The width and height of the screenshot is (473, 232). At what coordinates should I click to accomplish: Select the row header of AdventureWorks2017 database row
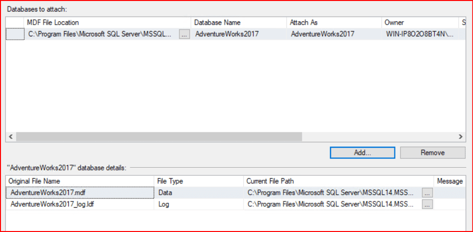pos(15,34)
